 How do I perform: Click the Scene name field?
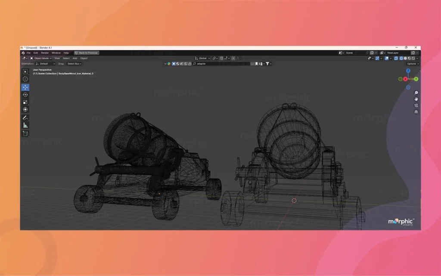[x=355, y=53]
